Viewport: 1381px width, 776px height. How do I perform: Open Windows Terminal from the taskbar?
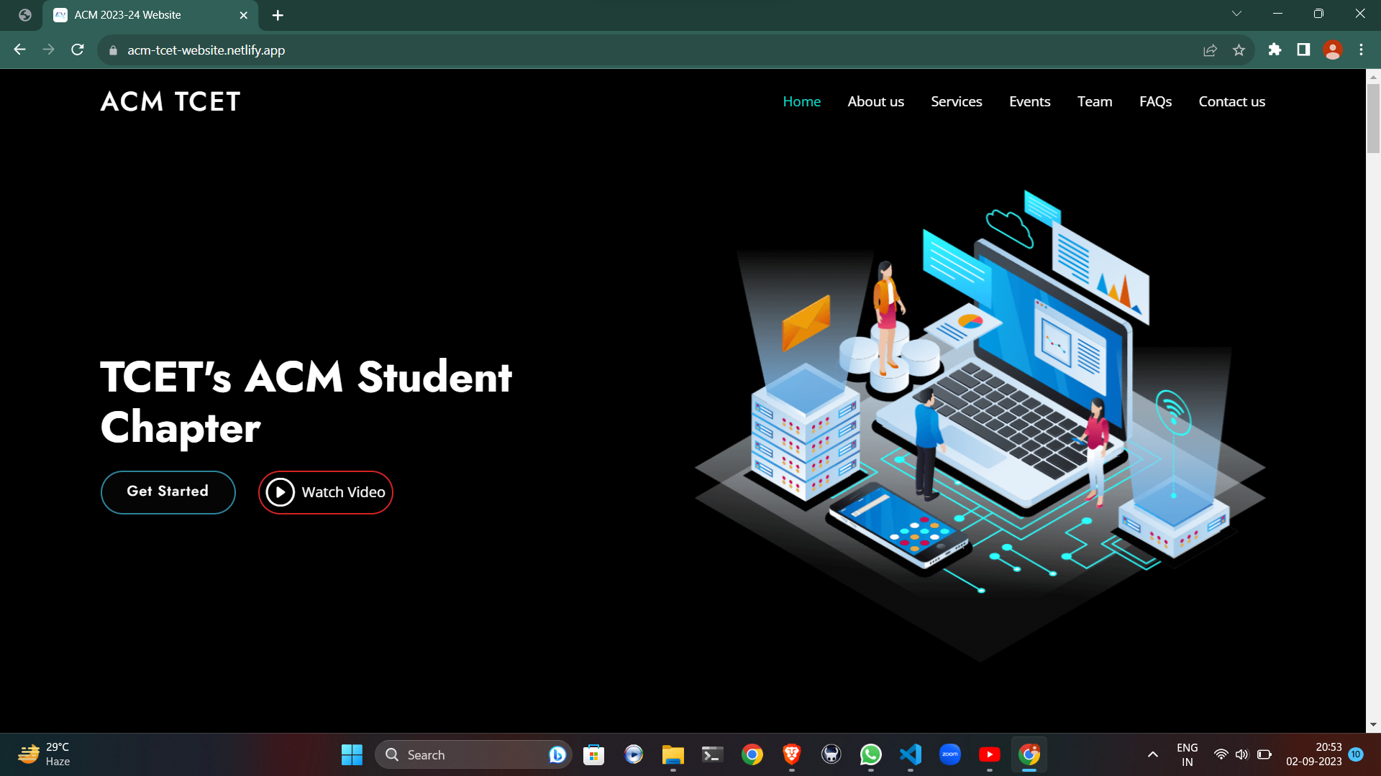(x=711, y=755)
